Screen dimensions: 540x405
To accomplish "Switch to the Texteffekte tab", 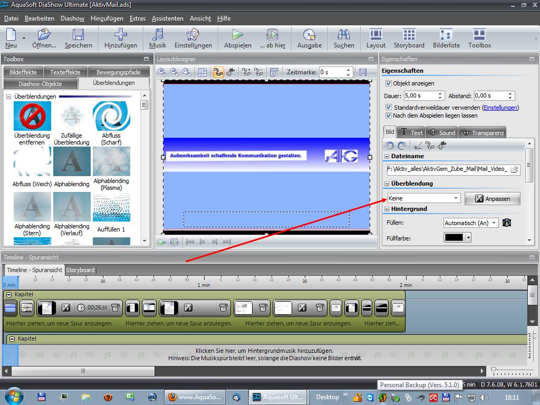I will (x=65, y=72).
